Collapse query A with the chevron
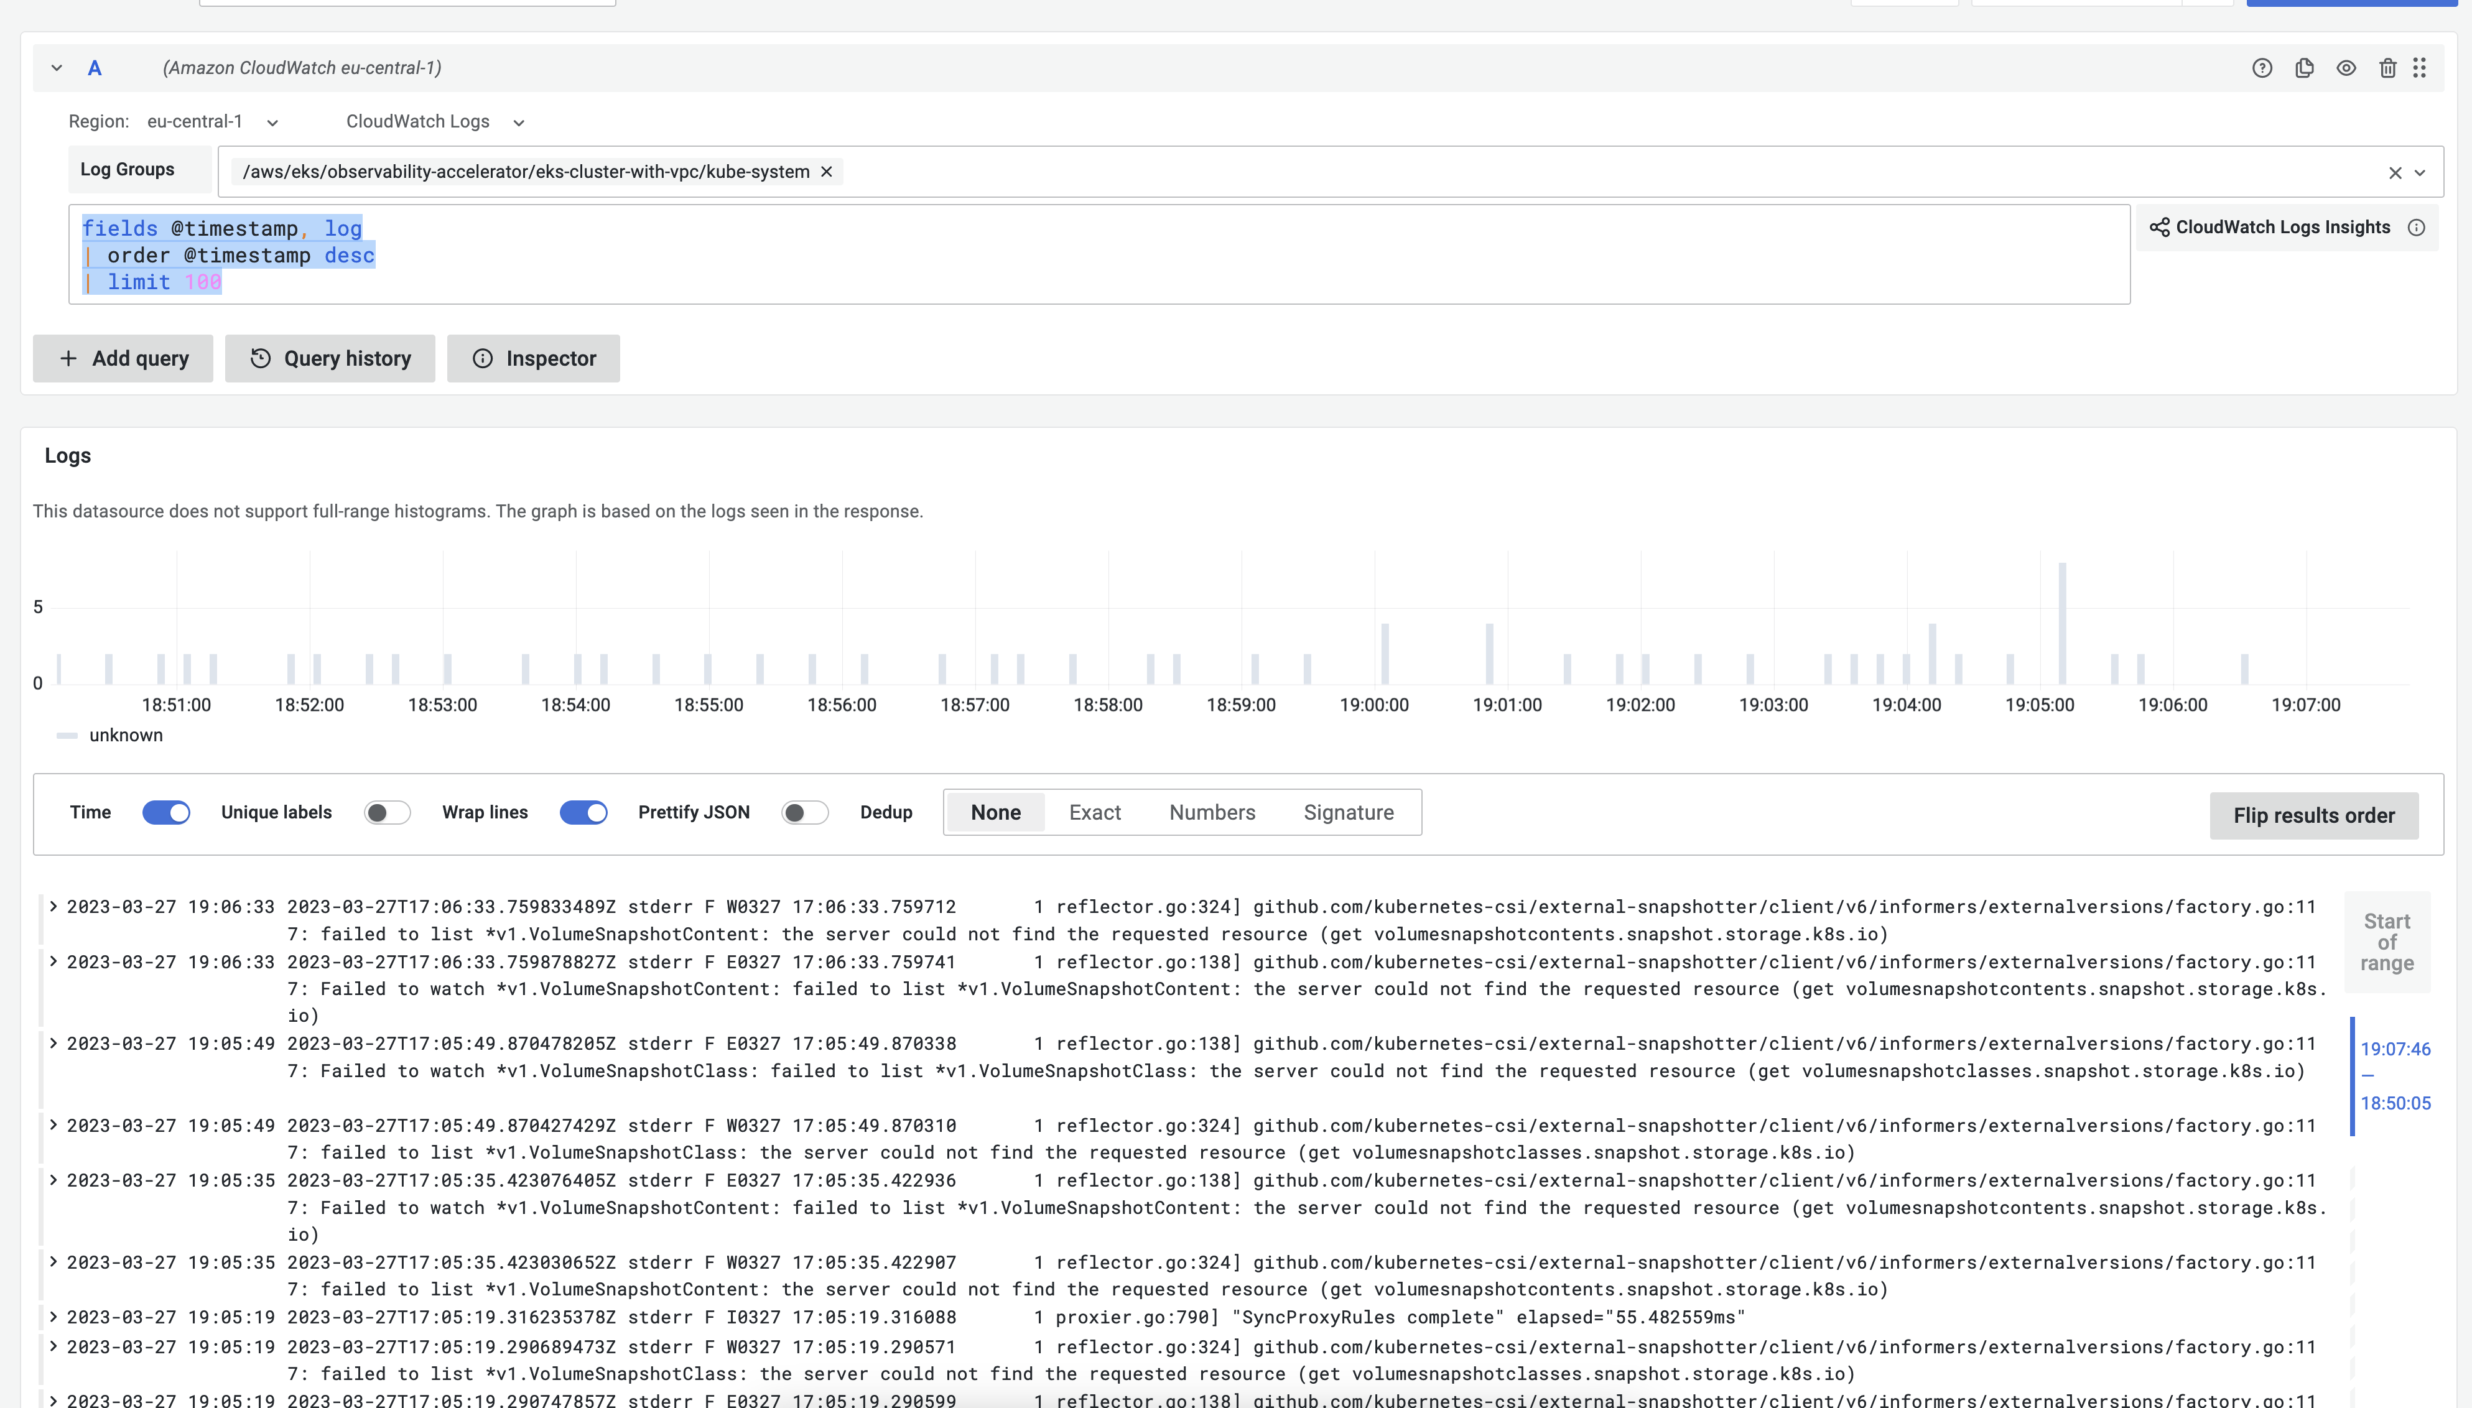 (x=57, y=68)
